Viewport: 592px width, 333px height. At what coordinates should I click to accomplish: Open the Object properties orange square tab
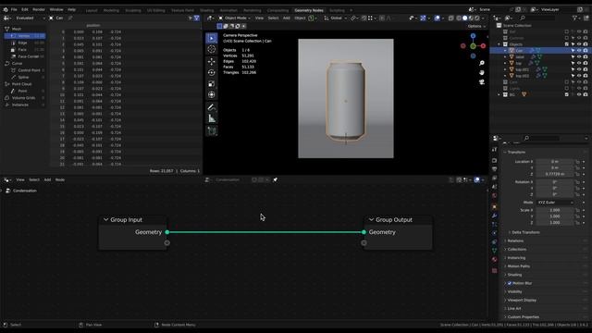pyautogui.click(x=494, y=206)
